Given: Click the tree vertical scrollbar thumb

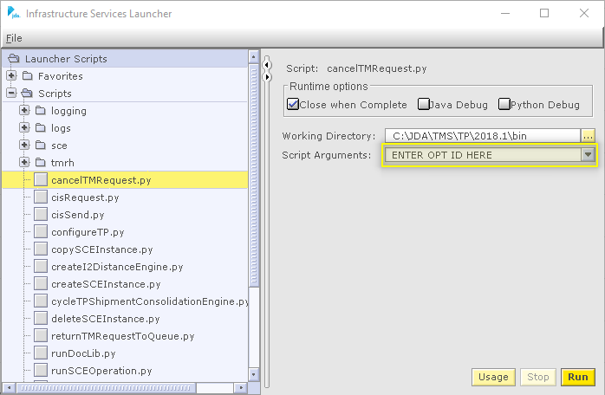Looking at the screenshot, I should pyautogui.click(x=253, y=176).
